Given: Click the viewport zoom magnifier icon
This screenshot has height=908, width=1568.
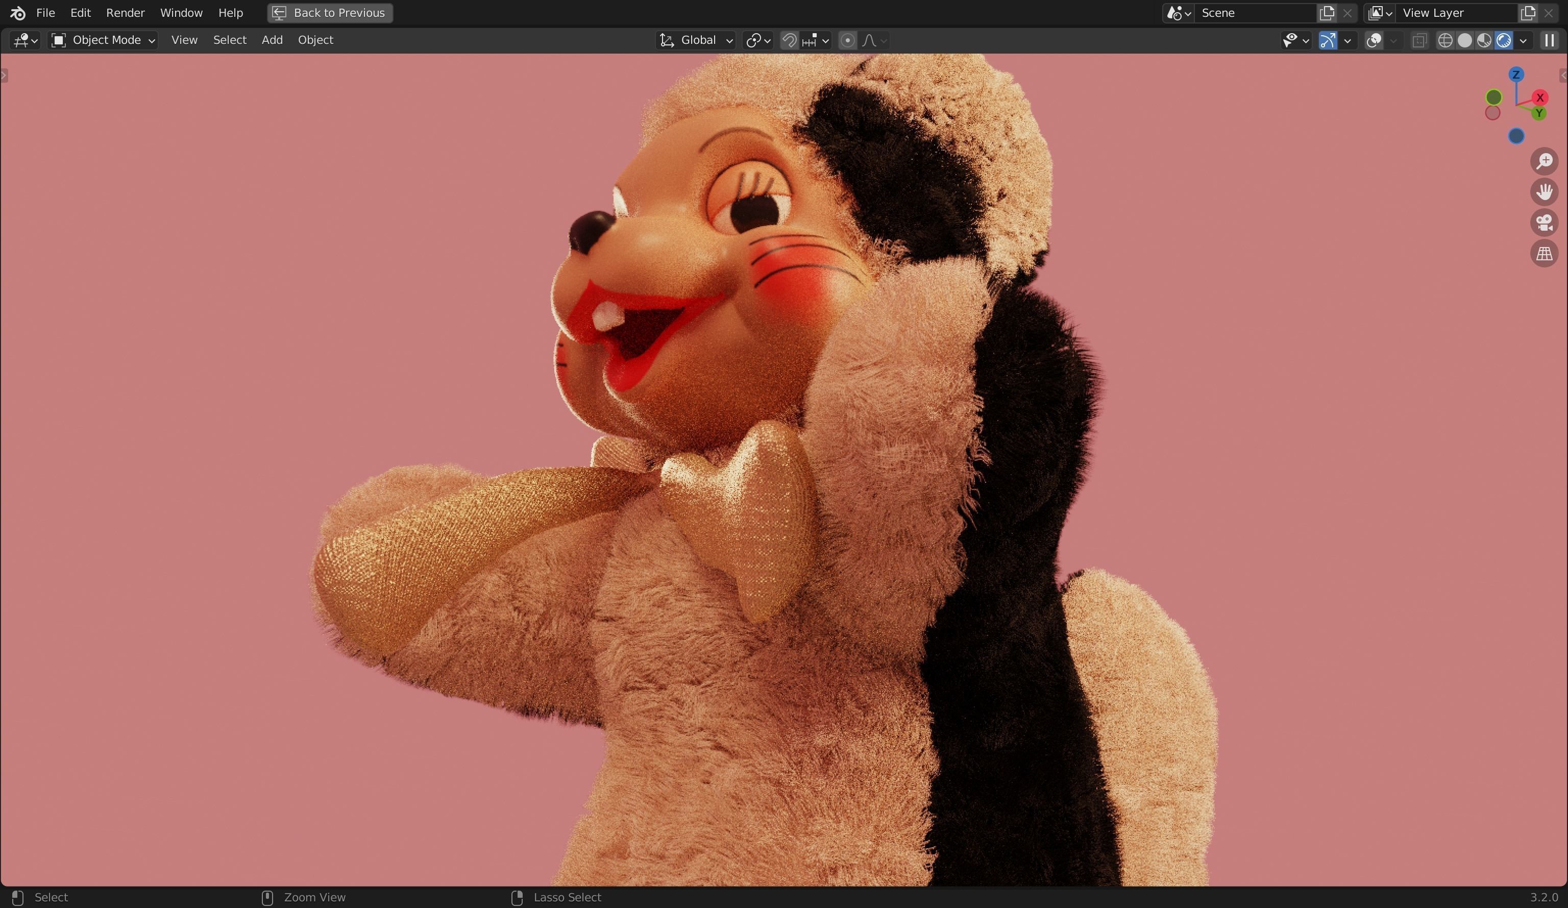Looking at the screenshot, I should click(1545, 161).
